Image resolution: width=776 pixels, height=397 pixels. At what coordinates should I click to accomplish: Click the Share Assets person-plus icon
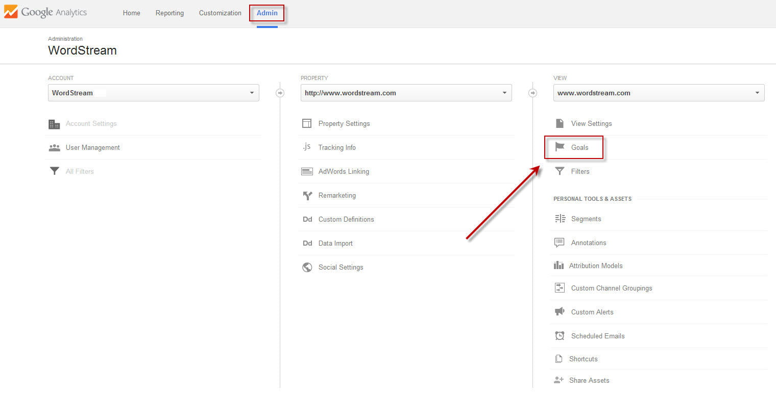point(559,380)
